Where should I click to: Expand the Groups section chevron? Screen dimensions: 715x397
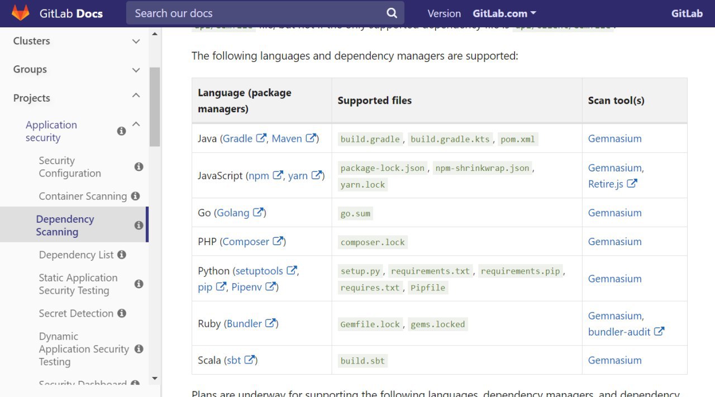point(136,70)
